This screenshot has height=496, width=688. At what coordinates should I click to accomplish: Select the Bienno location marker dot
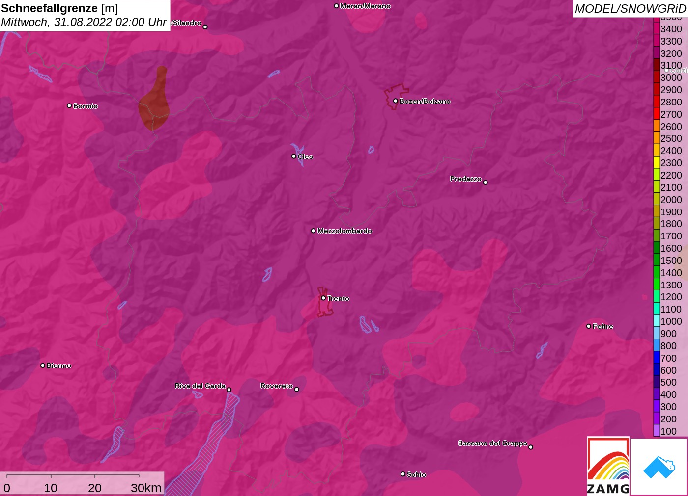click(x=43, y=365)
